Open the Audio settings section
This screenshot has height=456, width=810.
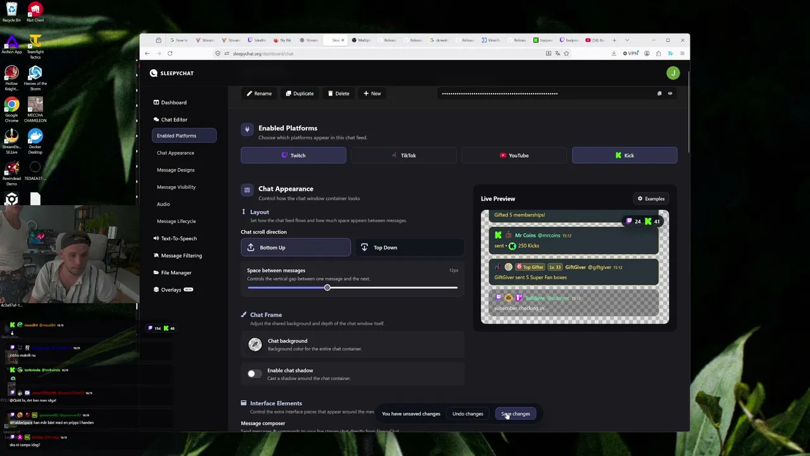click(x=163, y=204)
